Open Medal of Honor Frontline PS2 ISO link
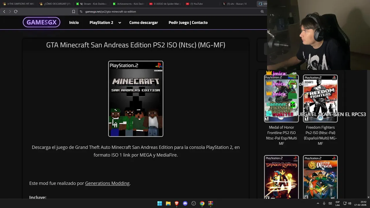Screen dimensions: 370x208 282,135
